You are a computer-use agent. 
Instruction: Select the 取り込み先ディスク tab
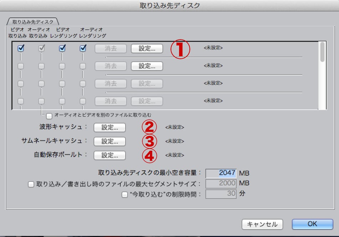click(x=33, y=22)
